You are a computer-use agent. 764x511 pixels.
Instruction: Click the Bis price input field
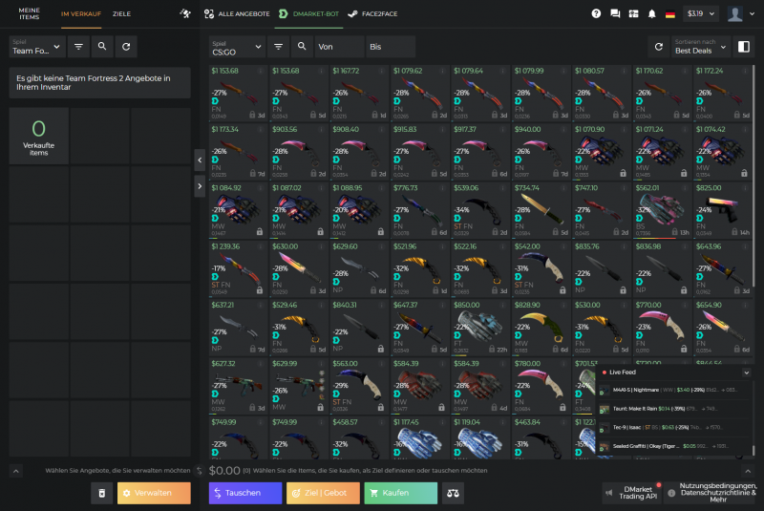[391, 47]
